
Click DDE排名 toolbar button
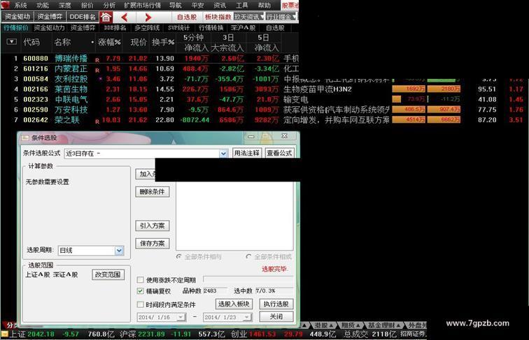83,17
